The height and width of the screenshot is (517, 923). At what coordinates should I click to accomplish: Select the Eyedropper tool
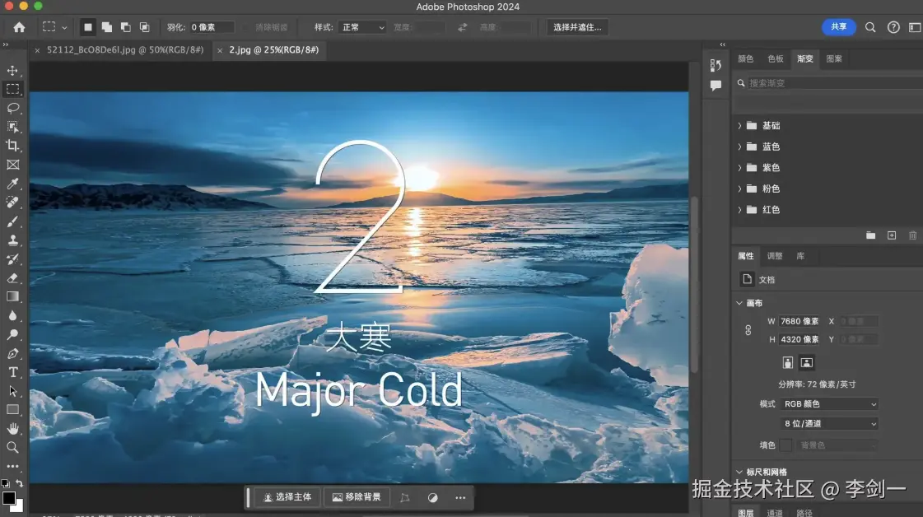click(x=12, y=184)
